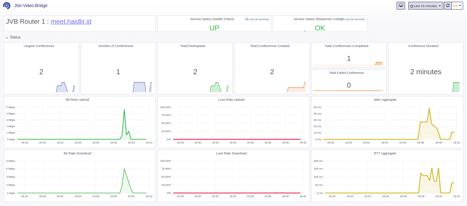
Task: Click the Grafana logo icon
Action: point(6,6)
